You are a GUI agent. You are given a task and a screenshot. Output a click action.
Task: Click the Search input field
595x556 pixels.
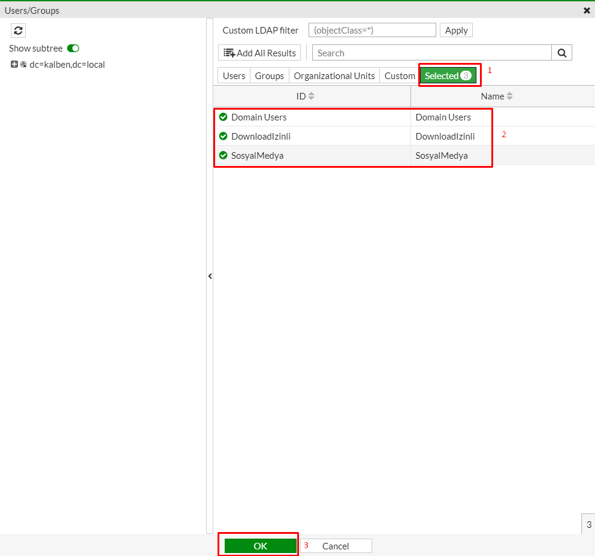click(x=432, y=53)
